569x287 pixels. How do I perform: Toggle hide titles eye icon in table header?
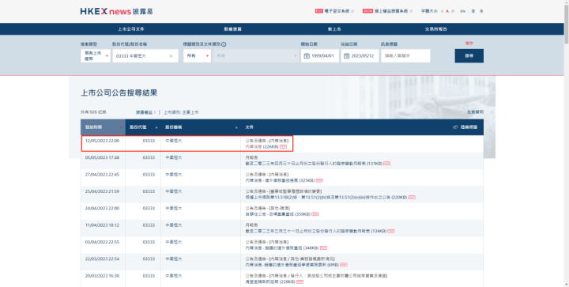[455, 127]
